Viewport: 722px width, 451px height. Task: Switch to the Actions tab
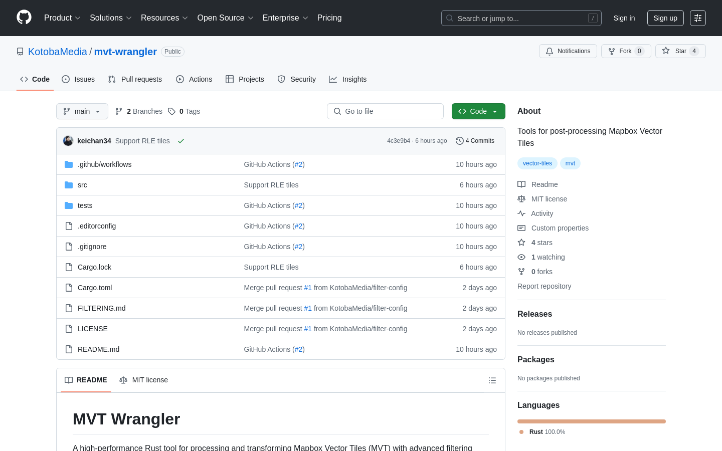[x=194, y=79]
